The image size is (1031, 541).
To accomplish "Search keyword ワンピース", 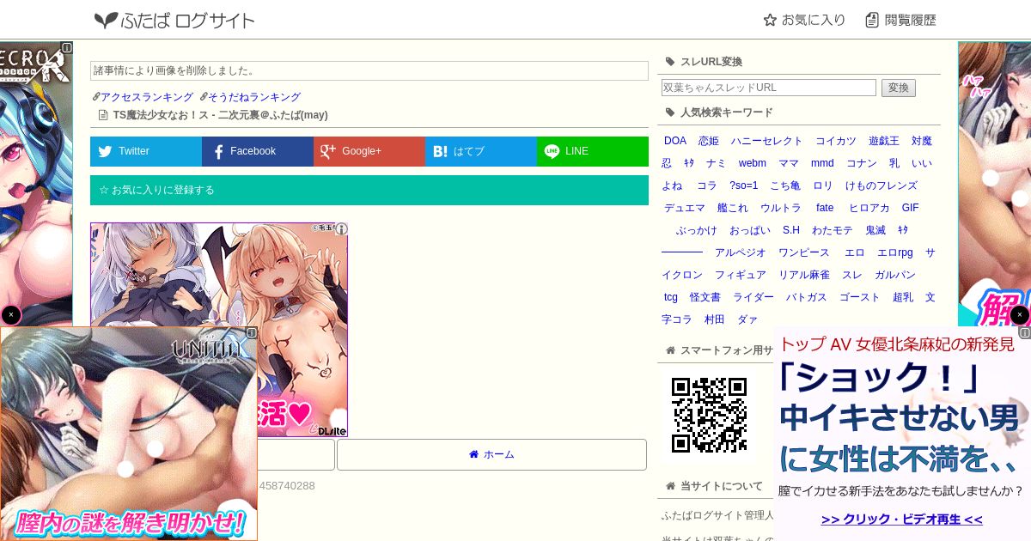I will pyautogui.click(x=804, y=252).
